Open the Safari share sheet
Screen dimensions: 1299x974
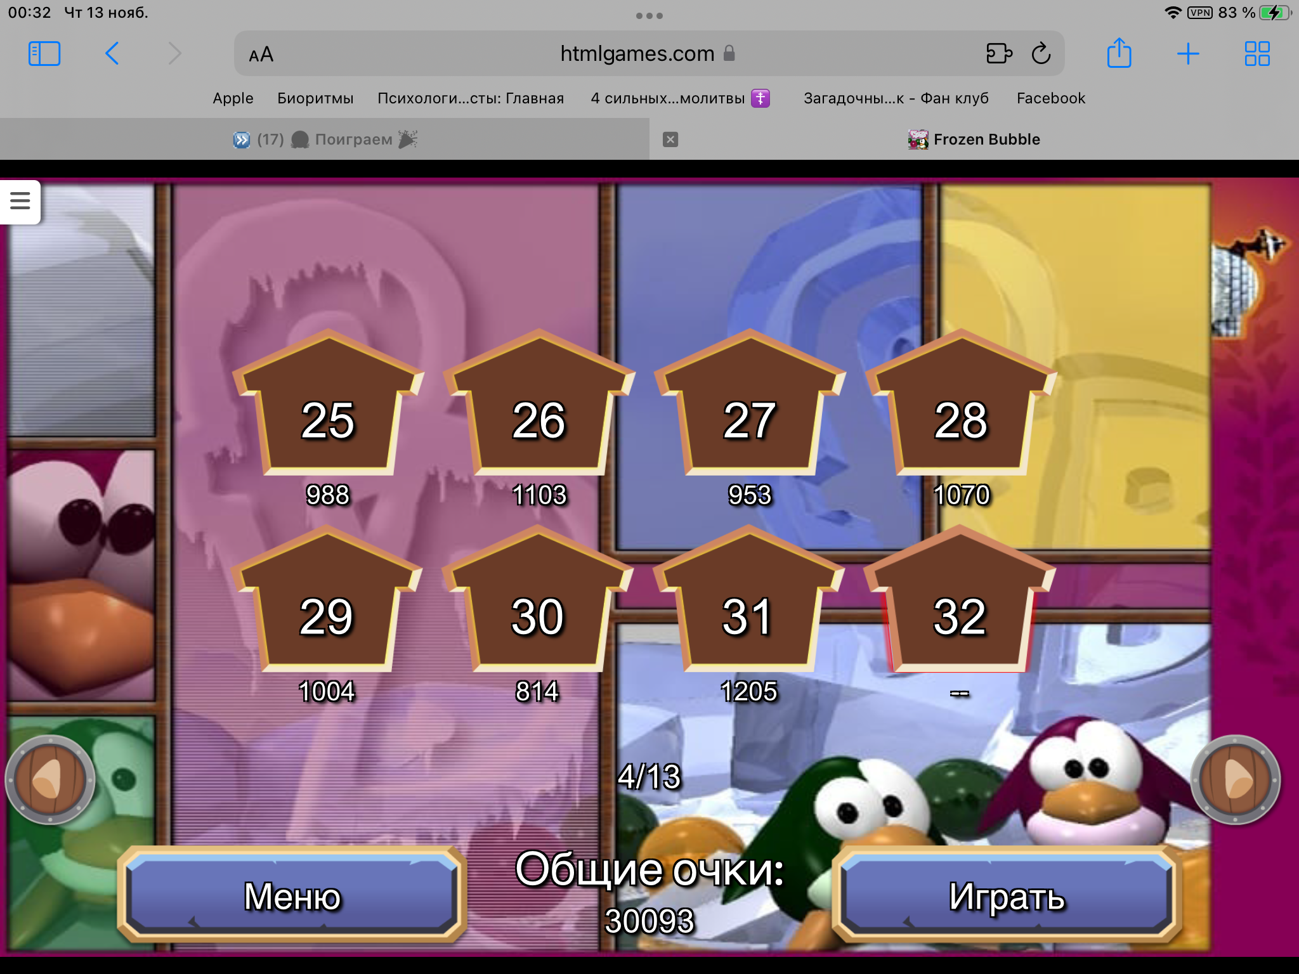[x=1119, y=54]
